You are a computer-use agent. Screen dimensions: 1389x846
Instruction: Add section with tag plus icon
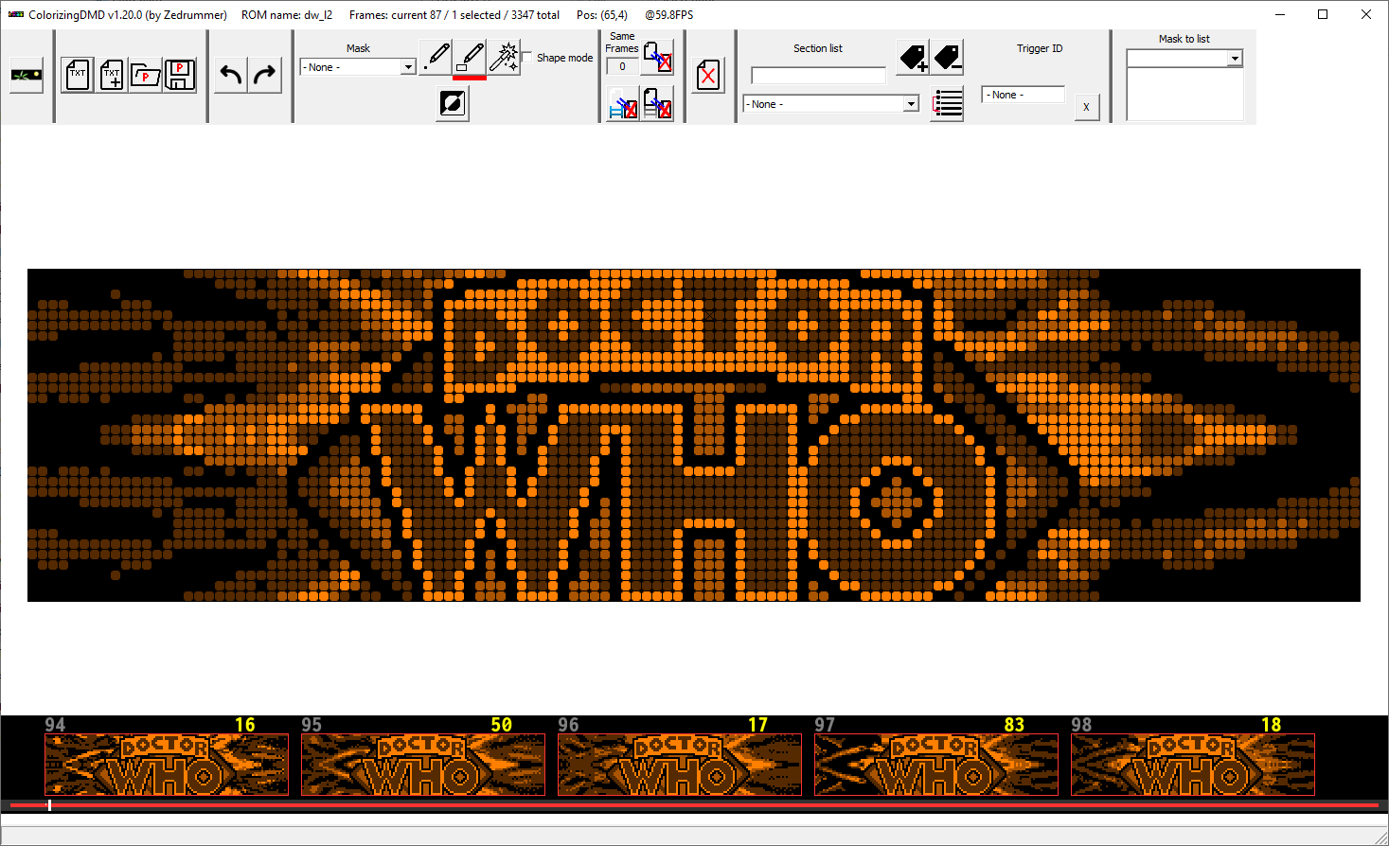pos(913,58)
